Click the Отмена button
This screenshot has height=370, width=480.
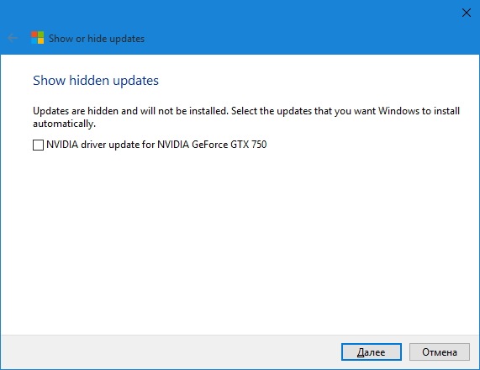[x=440, y=352]
